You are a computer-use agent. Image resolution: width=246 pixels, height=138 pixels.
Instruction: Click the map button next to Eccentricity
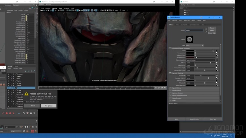pos(217,75)
